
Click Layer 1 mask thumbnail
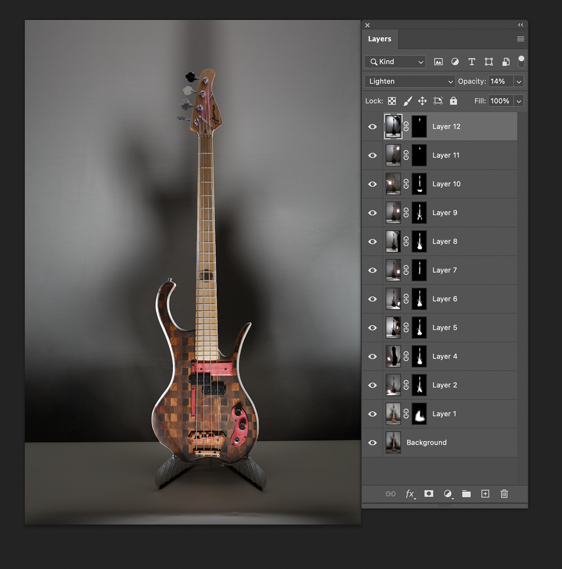click(419, 414)
